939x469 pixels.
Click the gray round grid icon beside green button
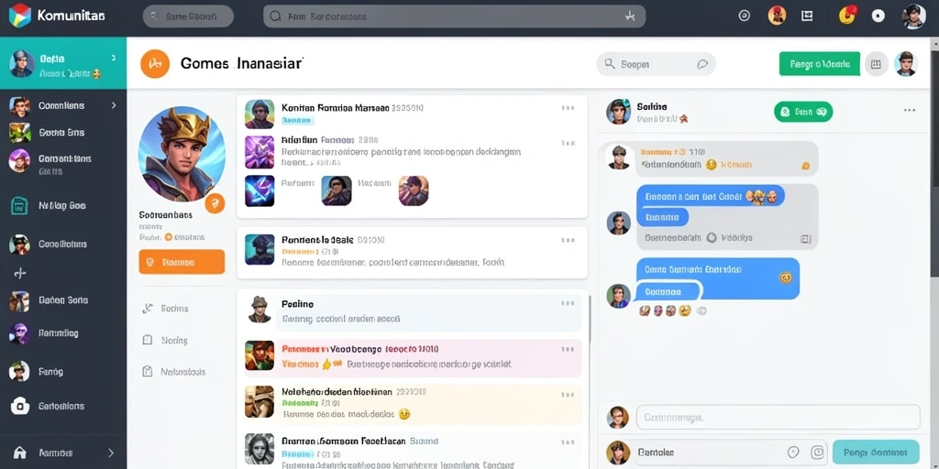[876, 64]
